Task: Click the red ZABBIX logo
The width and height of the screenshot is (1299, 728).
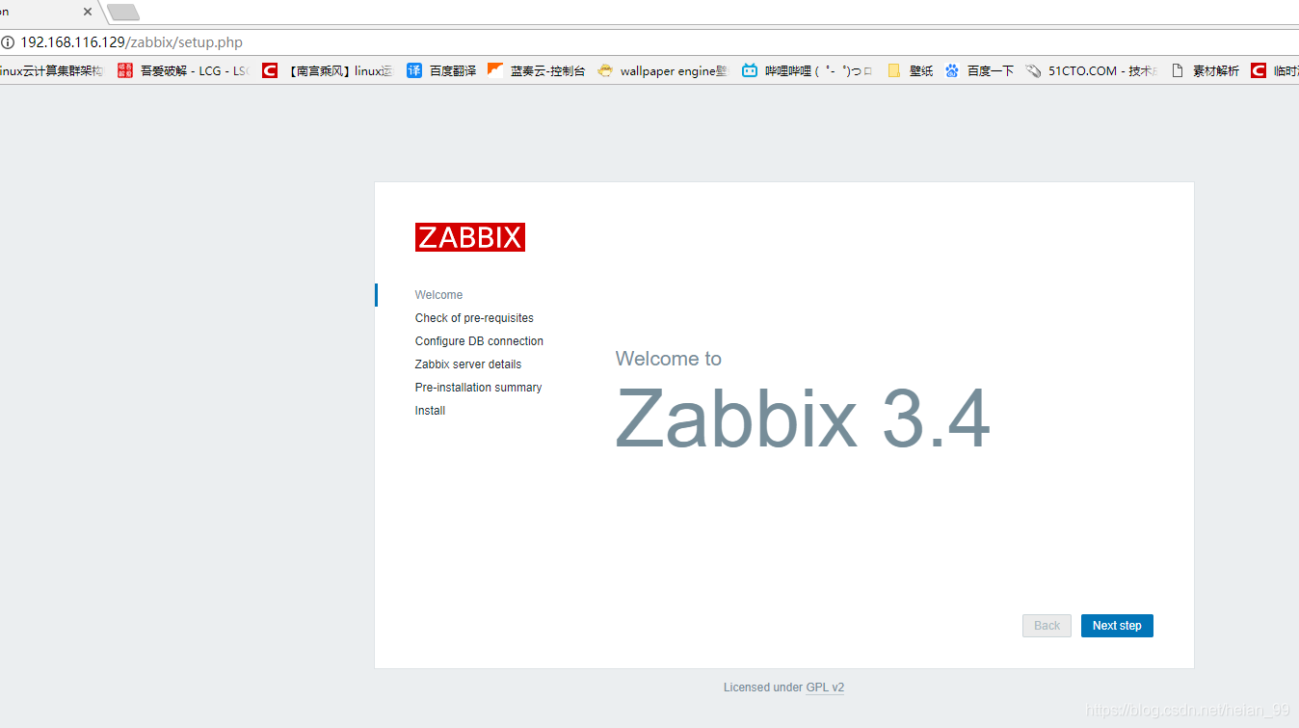Action: pyautogui.click(x=470, y=237)
